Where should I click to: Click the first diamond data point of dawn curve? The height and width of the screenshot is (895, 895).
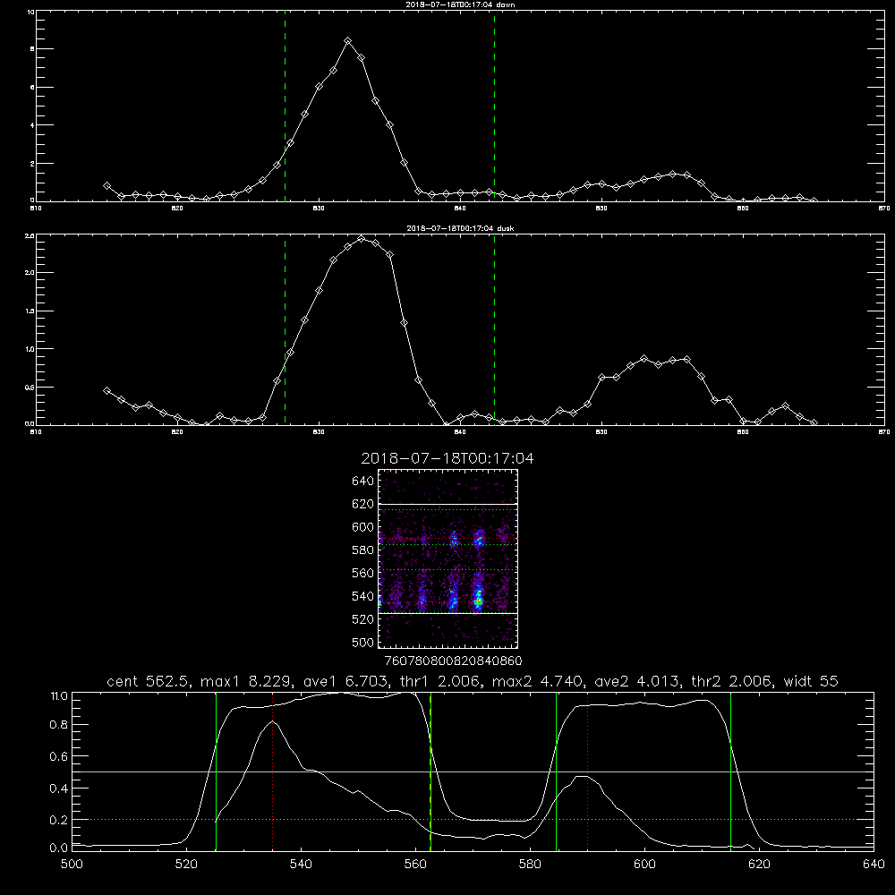tap(107, 186)
